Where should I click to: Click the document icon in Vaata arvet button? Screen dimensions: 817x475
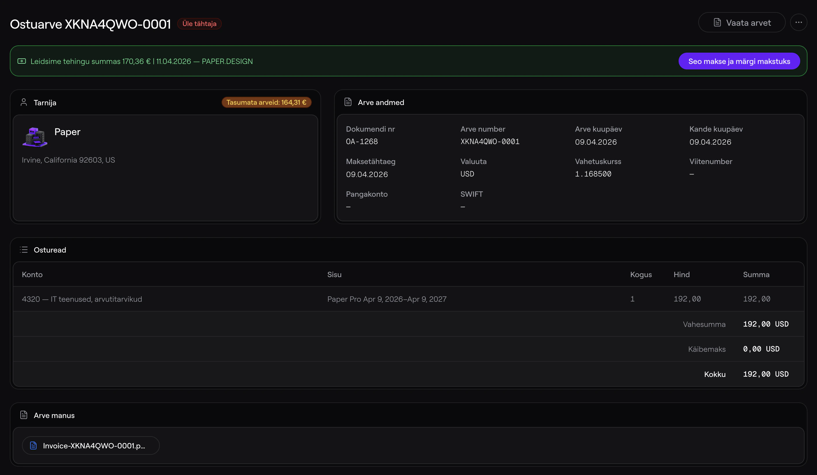(717, 23)
